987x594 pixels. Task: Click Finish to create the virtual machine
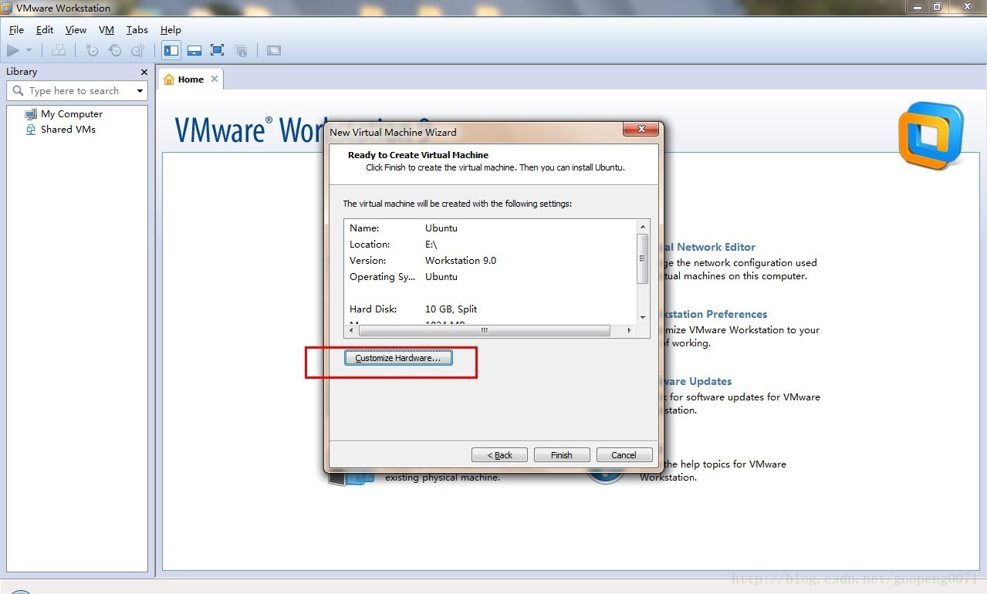562,455
